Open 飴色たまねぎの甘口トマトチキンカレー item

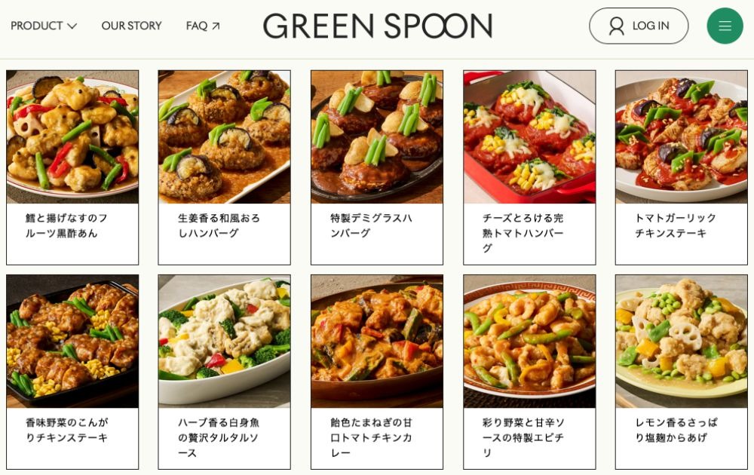tap(377, 372)
